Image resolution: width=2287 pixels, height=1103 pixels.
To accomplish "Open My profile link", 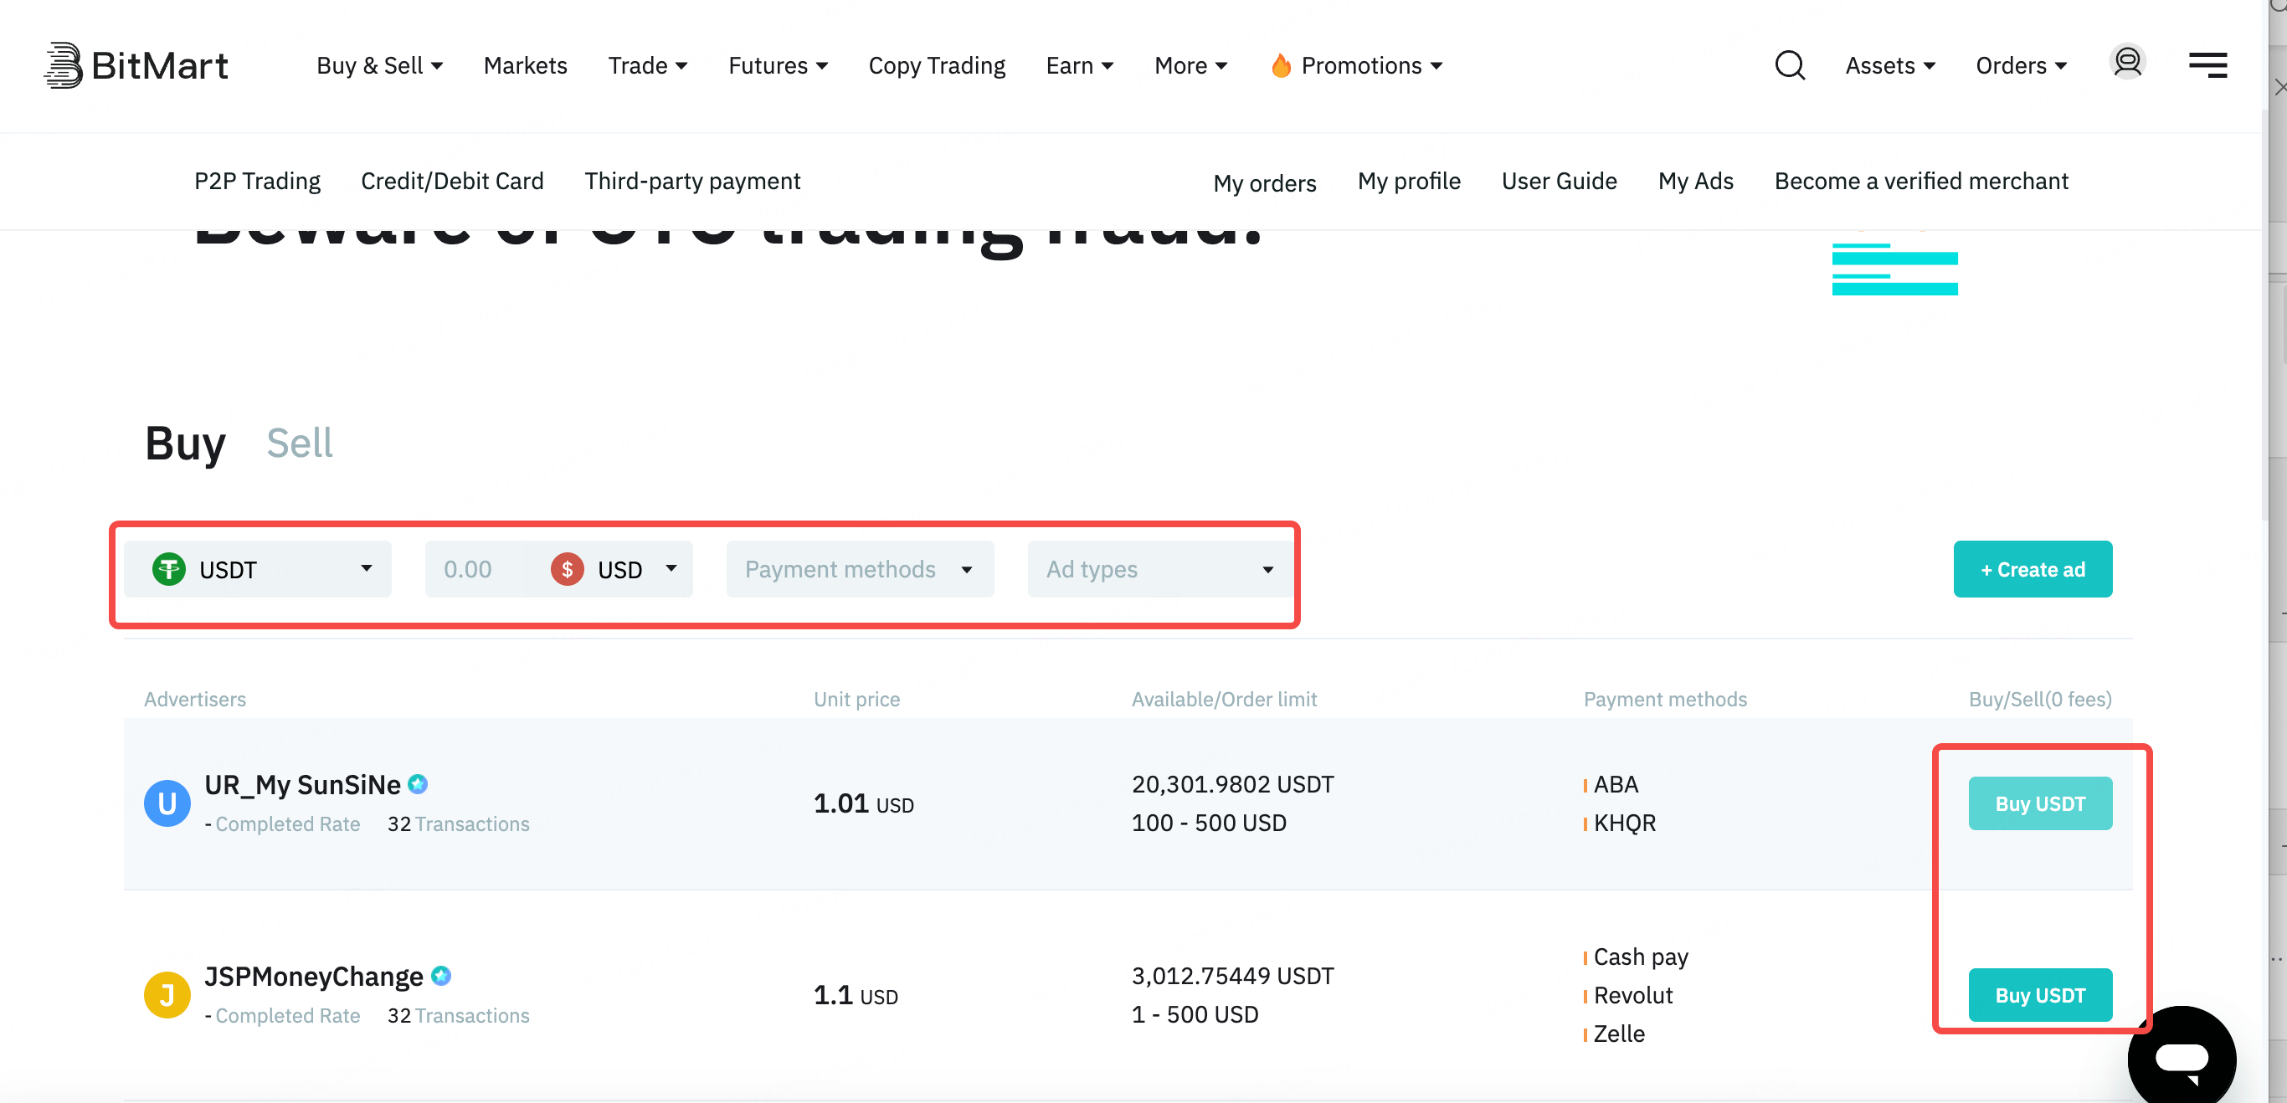I will (x=1409, y=181).
